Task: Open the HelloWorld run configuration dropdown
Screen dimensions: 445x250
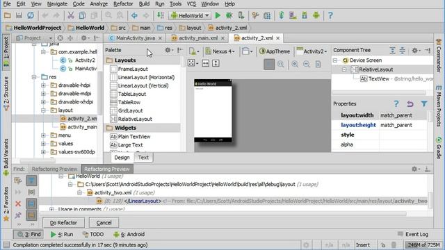Action: point(190,15)
